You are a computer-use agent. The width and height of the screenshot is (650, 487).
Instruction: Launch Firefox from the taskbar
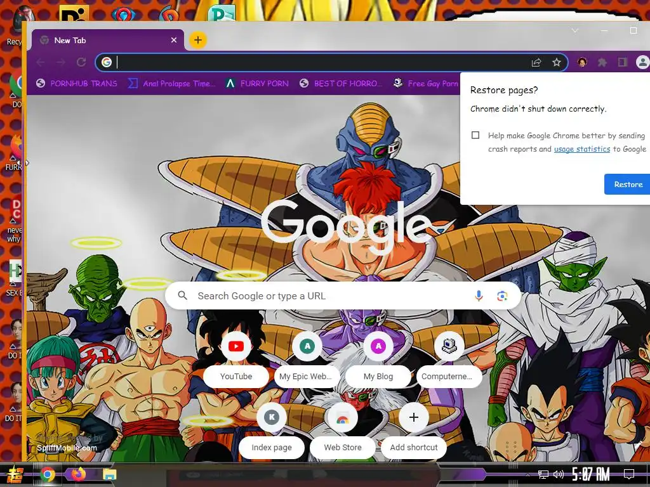tap(78, 474)
